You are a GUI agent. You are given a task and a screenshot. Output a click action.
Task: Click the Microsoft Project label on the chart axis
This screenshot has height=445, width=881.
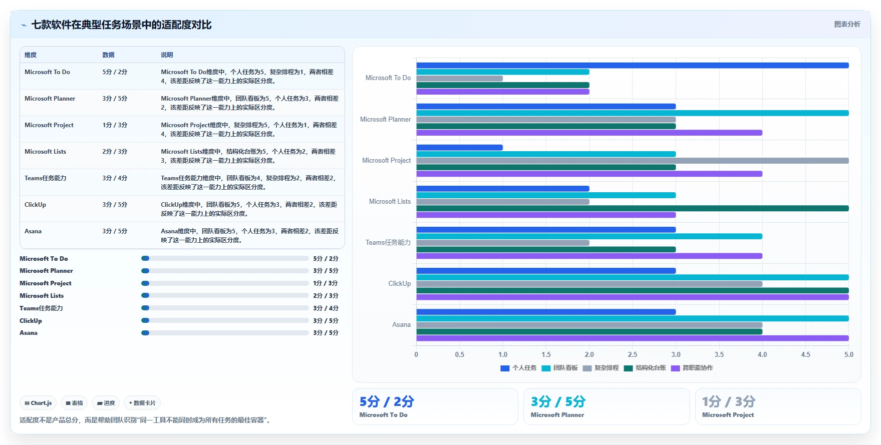386,161
